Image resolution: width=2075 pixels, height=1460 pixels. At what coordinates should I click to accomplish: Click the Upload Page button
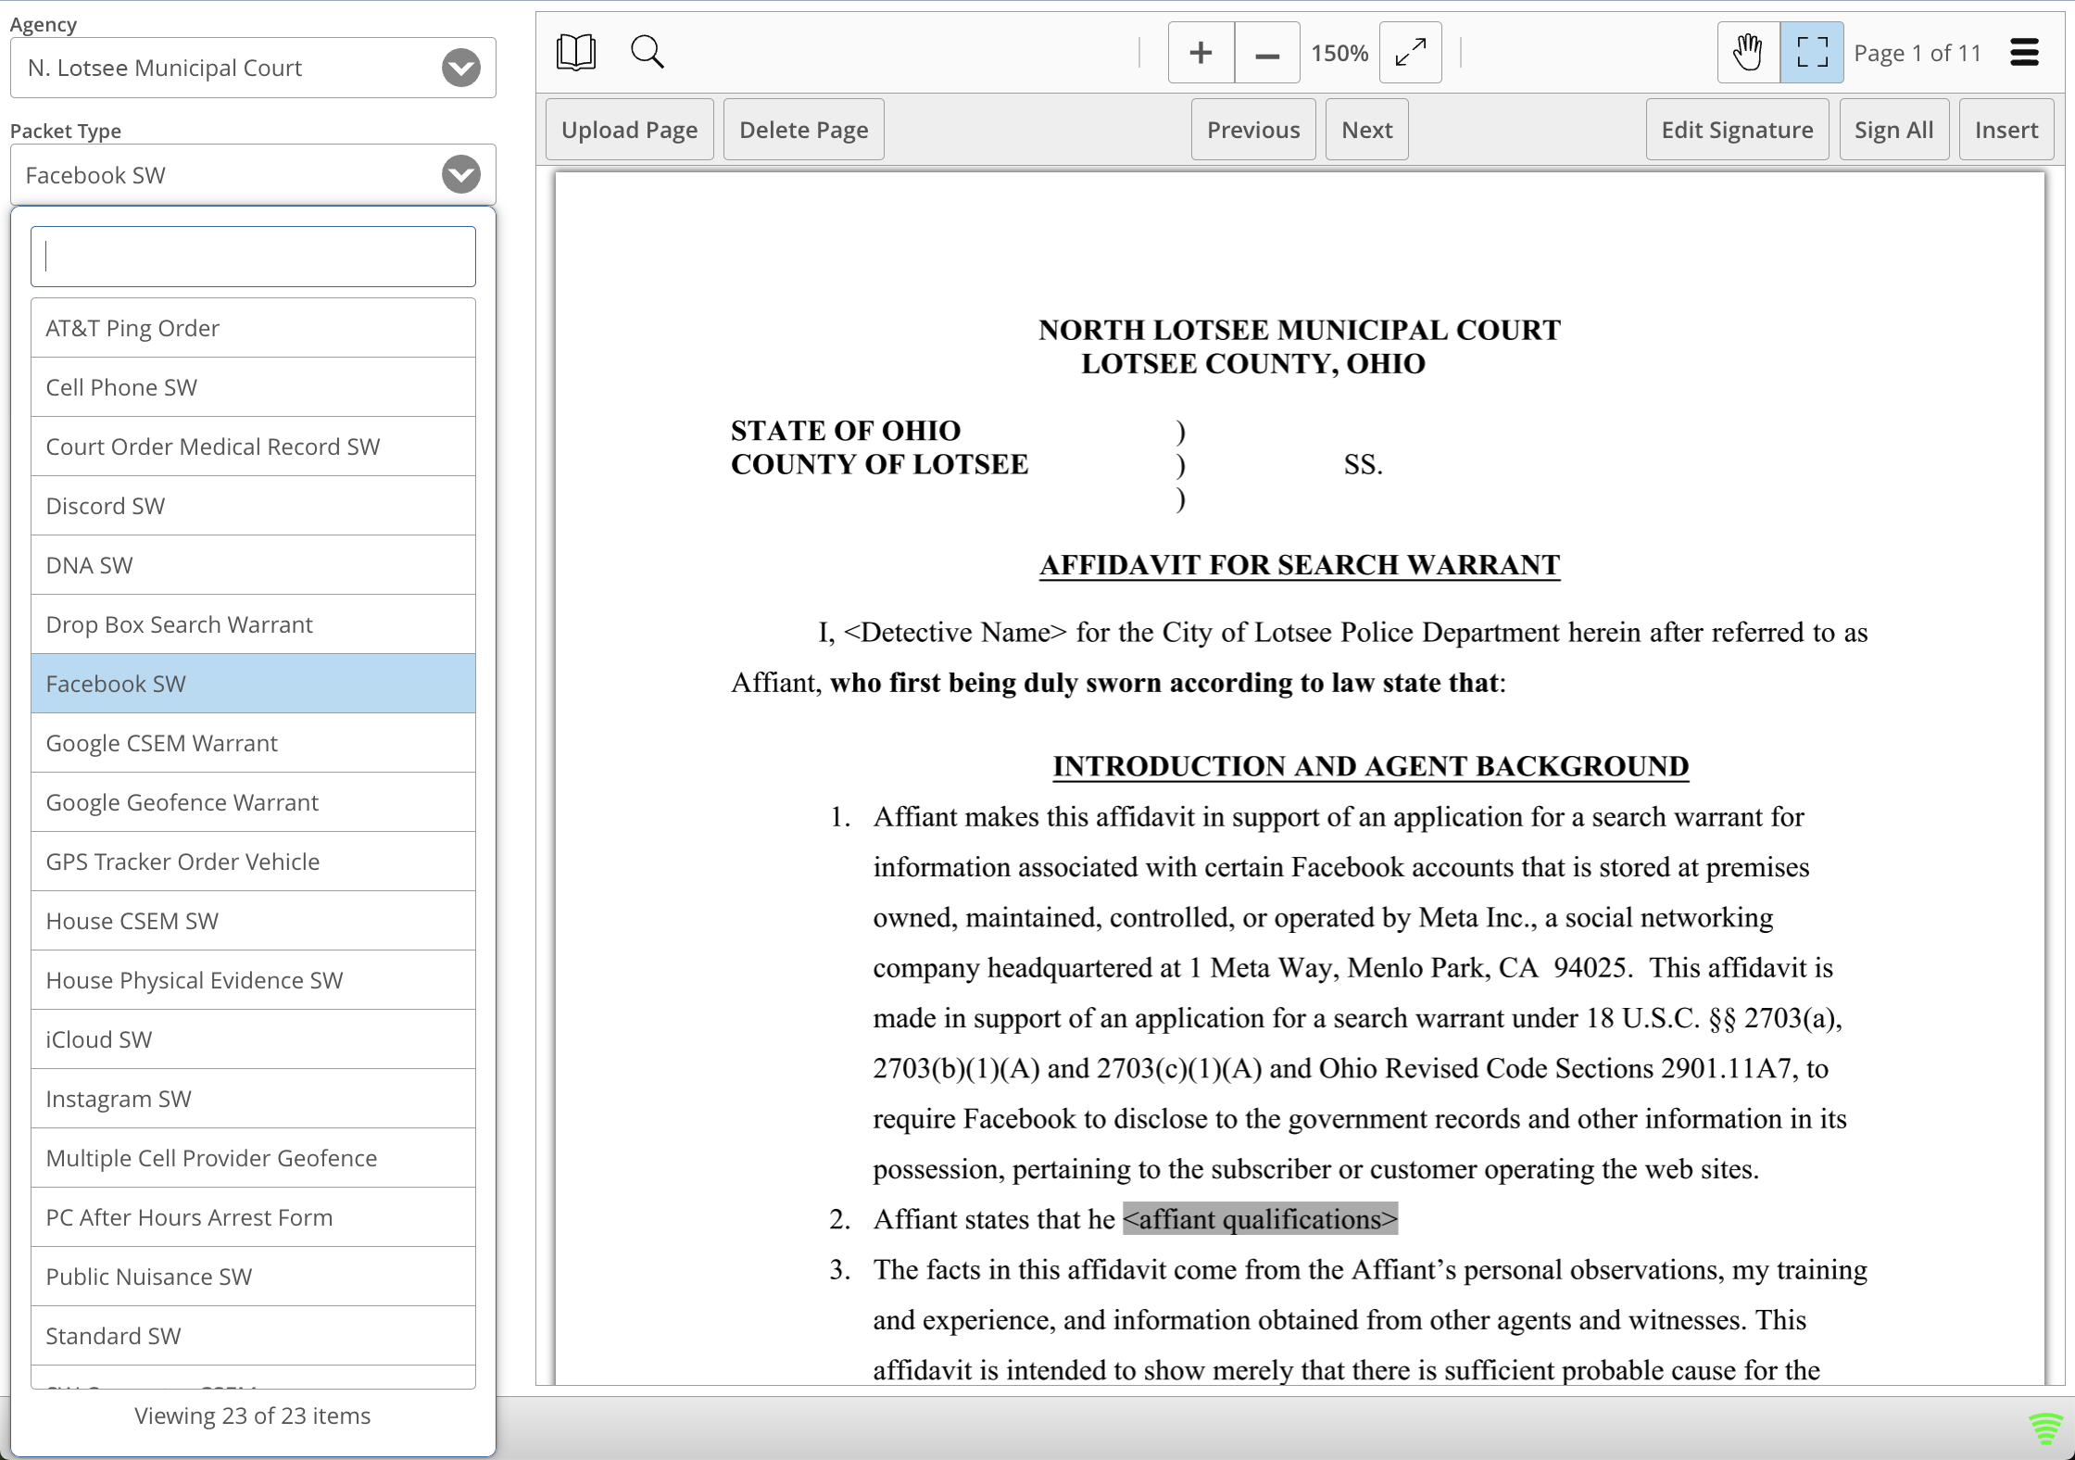pyautogui.click(x=630, y=130)
